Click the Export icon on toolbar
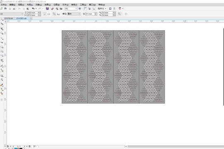Image resolution: width=224 pixels, height=149 pixels. [57, 9]
